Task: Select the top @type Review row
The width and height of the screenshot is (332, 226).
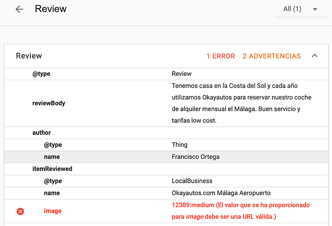Action: (166, 74)
